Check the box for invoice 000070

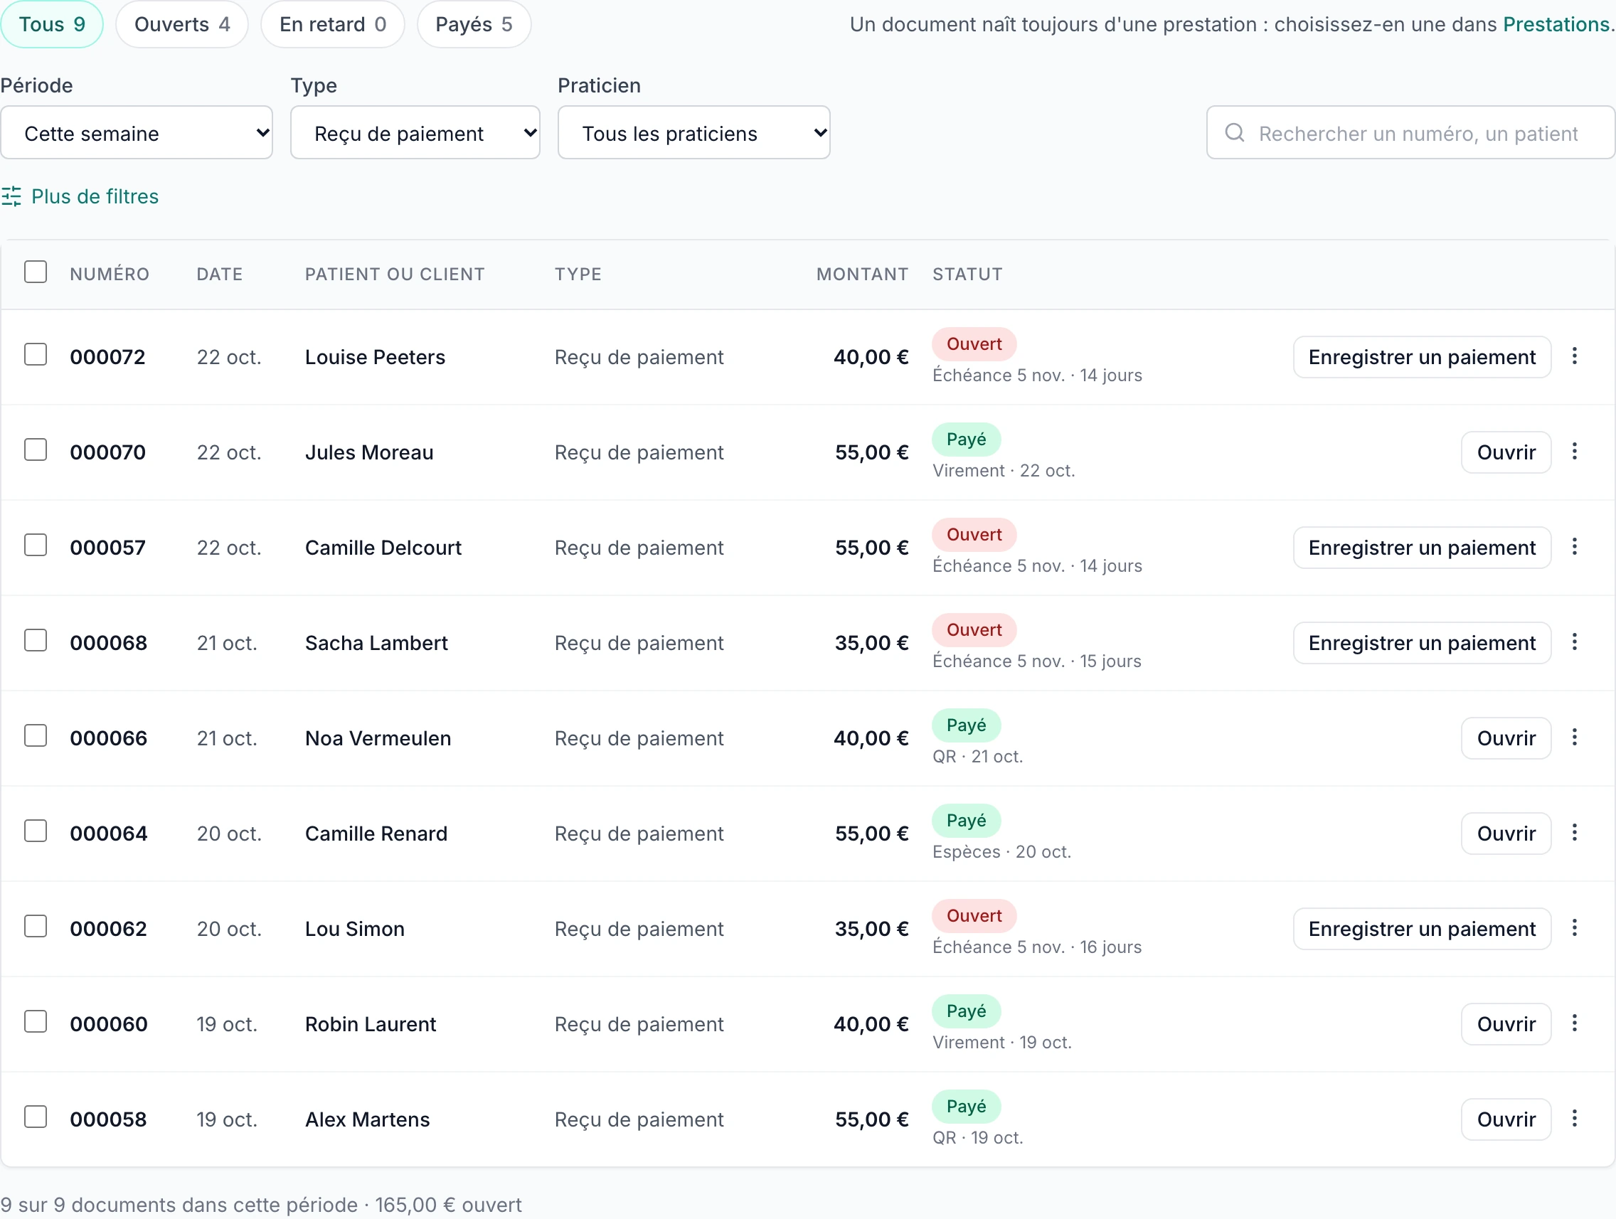(35, 450)
